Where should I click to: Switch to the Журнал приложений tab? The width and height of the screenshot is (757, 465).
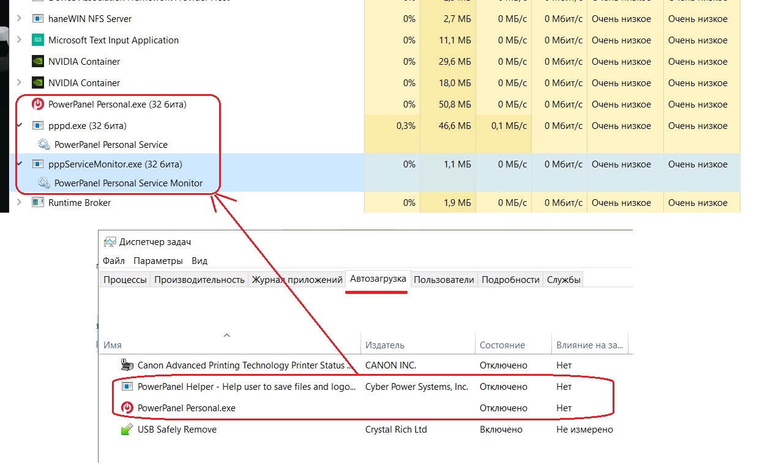[297, 280]
